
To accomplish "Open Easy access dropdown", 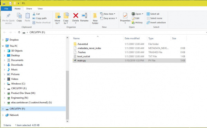I will (x=109, y=18).
